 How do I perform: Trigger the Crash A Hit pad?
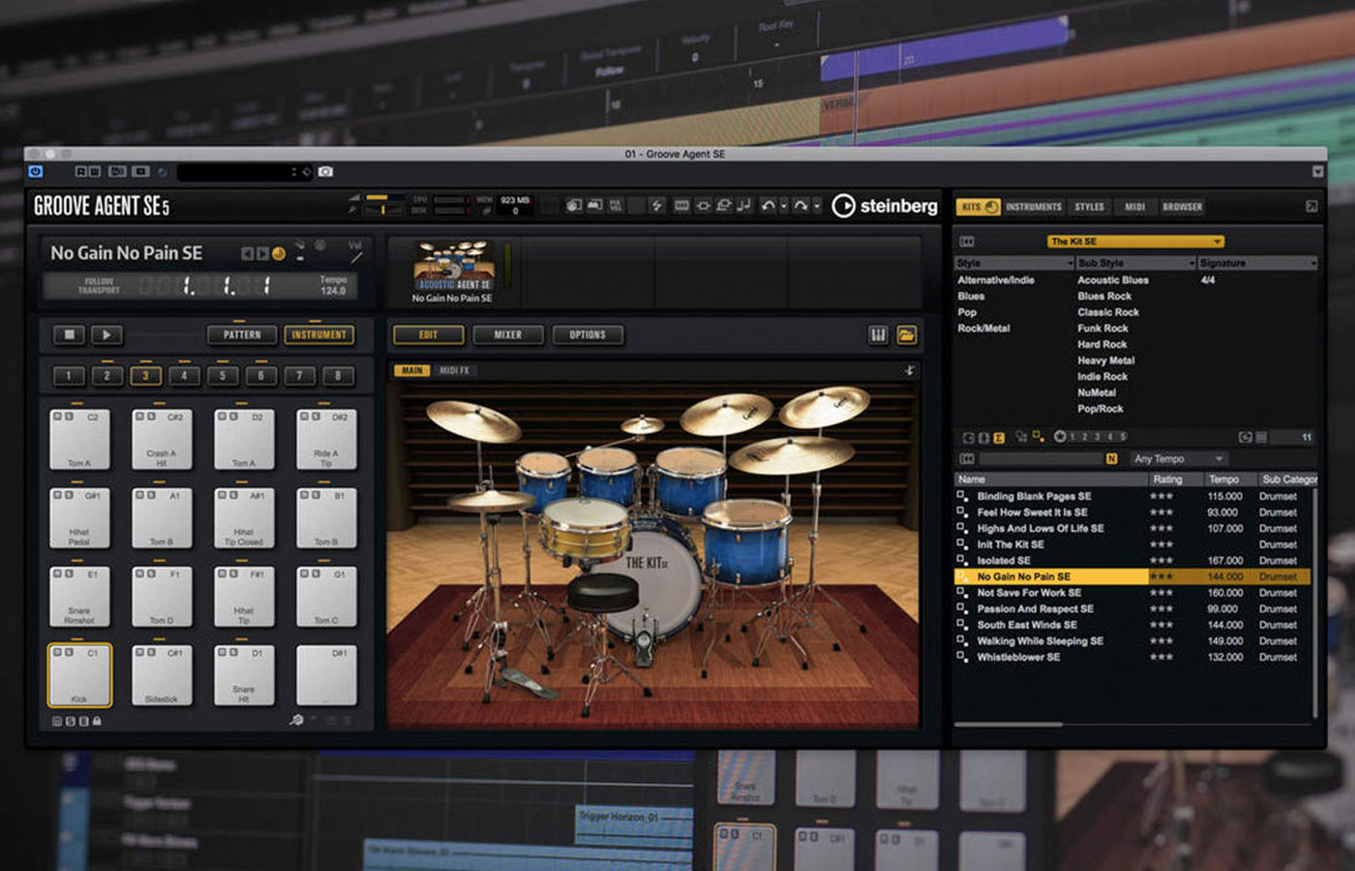click(x=162, y=439)
